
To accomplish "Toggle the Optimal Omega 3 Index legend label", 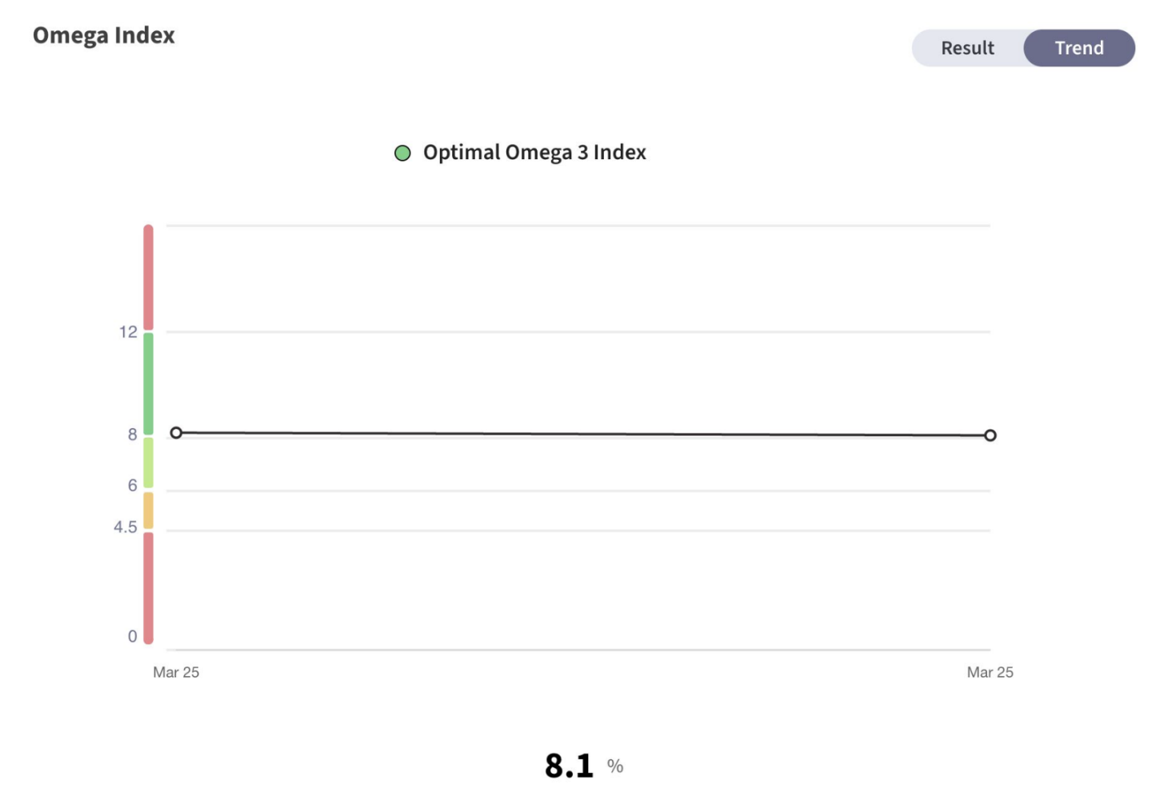I will [534, 152].
